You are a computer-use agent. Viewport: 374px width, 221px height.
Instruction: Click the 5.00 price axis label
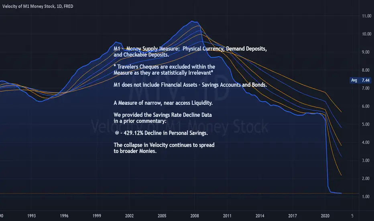pyautogui.click(x=366, y=124)
